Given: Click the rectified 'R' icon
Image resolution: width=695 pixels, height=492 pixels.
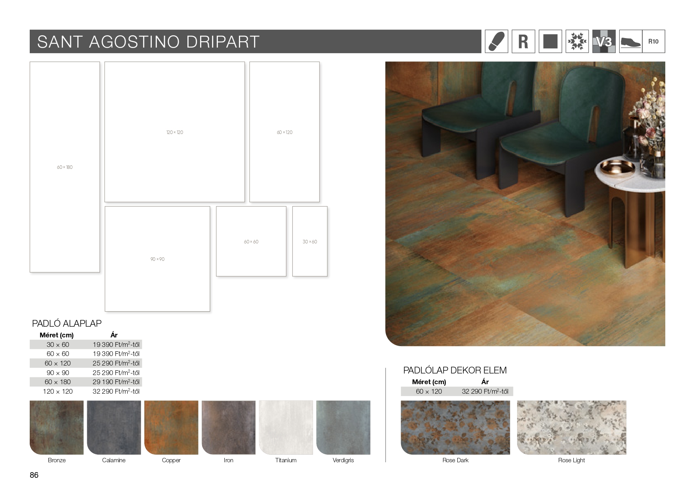Looking at the screenshot, I should (523, 41).
